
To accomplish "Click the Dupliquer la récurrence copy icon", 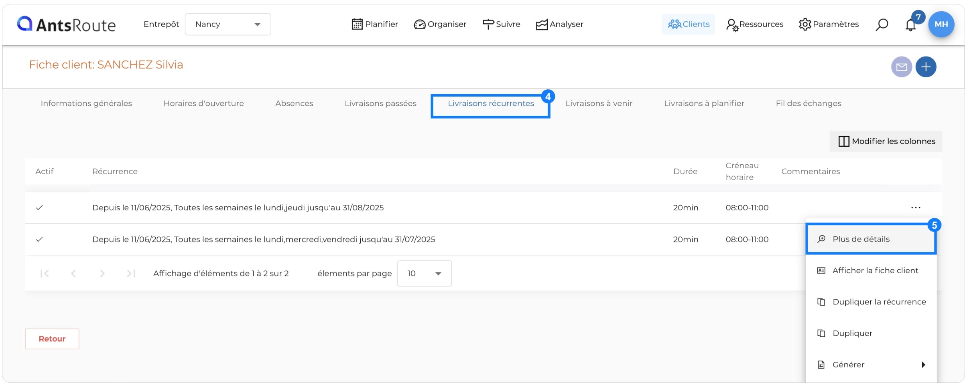I will 821,302.
